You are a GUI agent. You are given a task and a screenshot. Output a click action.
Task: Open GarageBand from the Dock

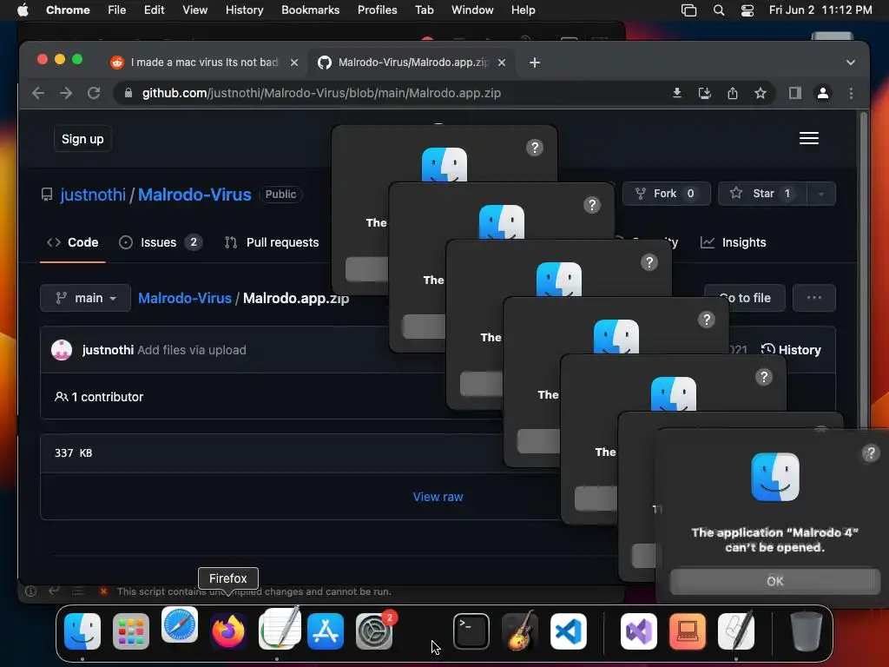(520, 630)
